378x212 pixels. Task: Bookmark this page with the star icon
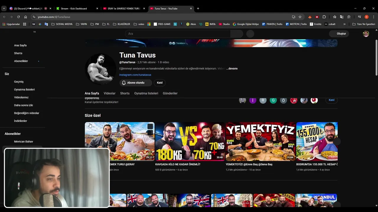pyautogui.click(x=300, y=17)
